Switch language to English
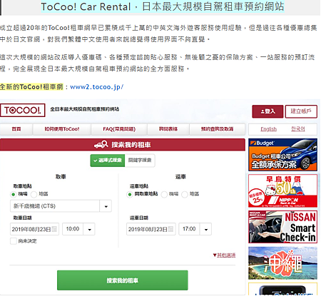This screenshot has height=299, width=321. [x=268, y=129]
